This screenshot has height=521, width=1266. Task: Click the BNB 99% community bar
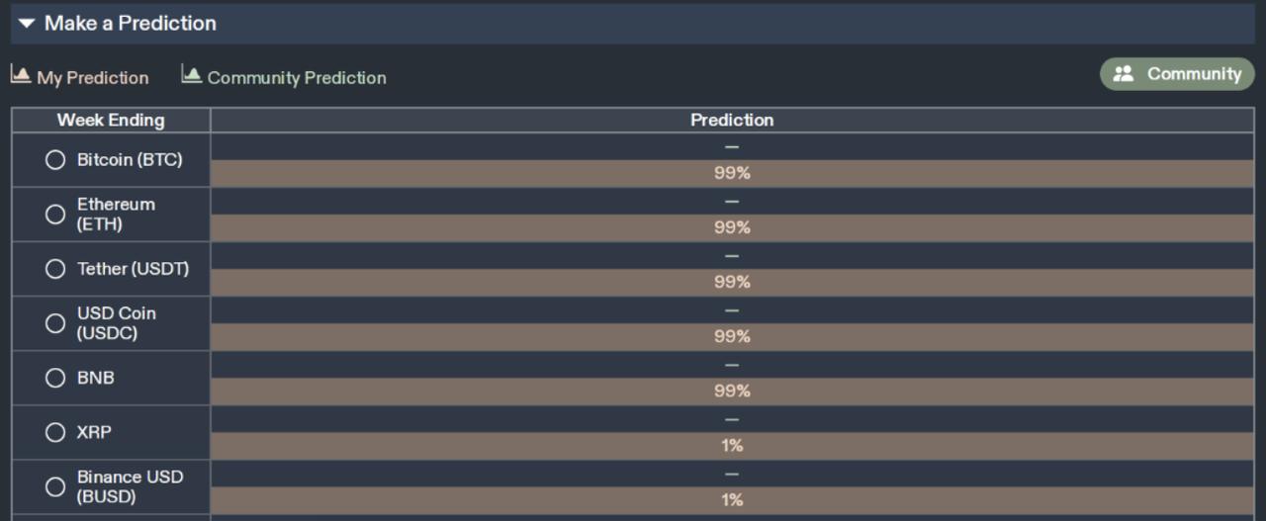click(732, 391)
